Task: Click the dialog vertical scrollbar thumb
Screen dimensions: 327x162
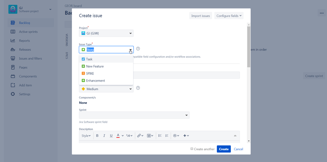Action: 248,47
